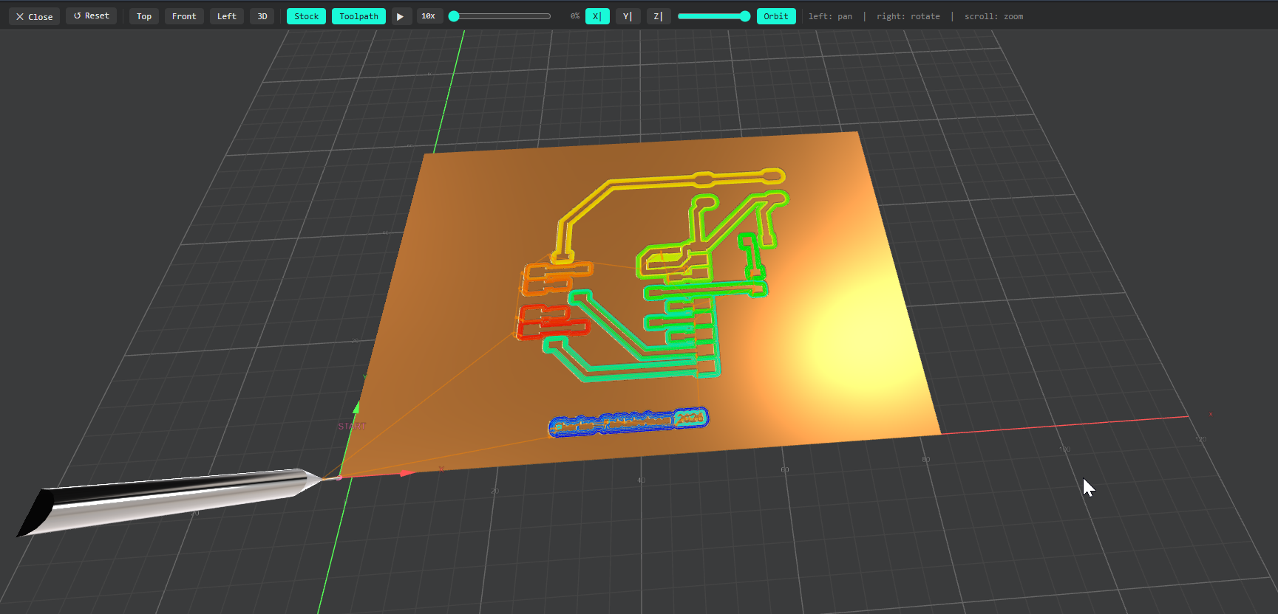
Task: Toggle Orbit navigation mode
Action: pyautogui.click(x=776, y=16)
